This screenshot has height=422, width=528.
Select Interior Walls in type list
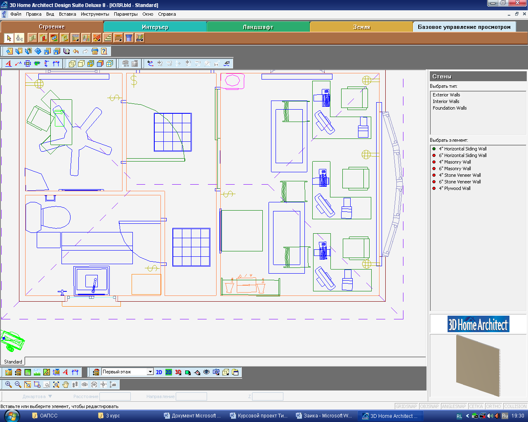coord(446,101)
